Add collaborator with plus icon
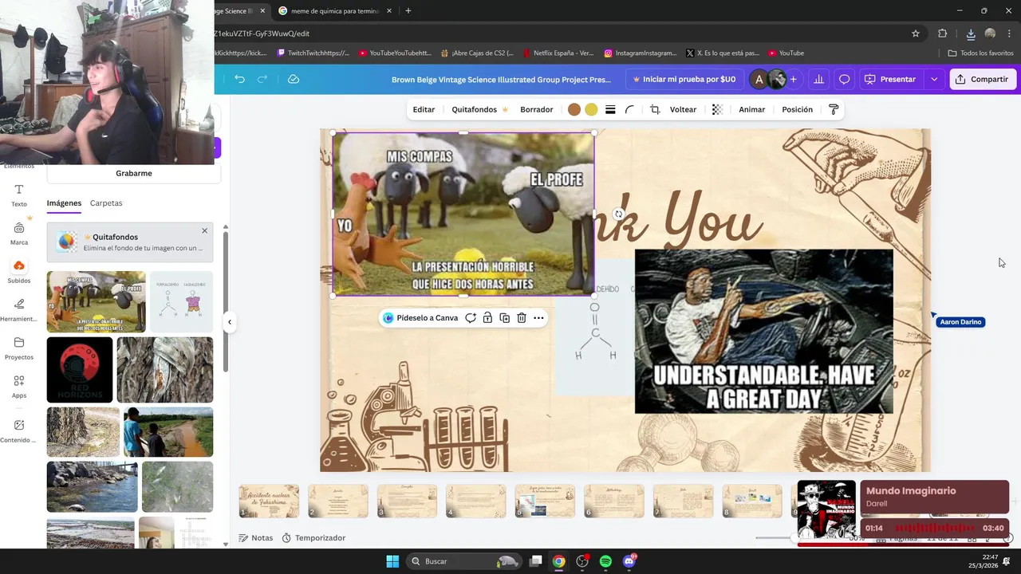This screenshot has width=1021, height=574. tap(793, 79)
